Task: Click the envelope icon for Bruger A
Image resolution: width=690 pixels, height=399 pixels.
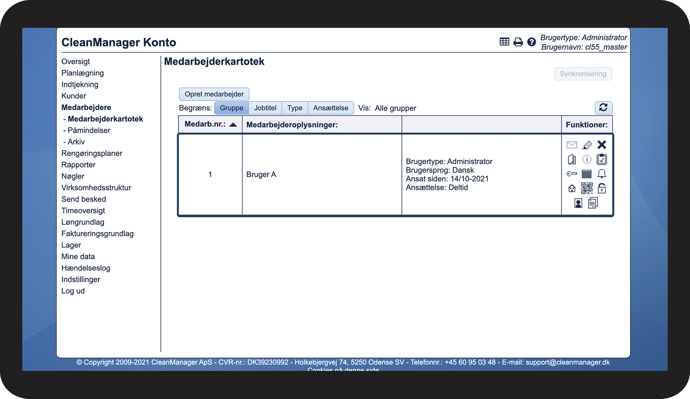Action: tap(572, 145)
